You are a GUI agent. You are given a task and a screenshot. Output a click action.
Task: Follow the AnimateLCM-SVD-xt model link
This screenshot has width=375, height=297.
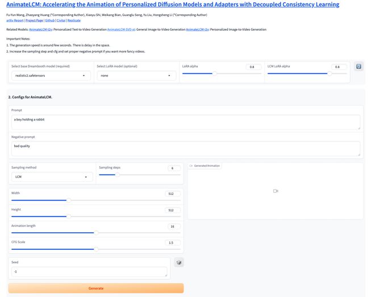[121, 29]
